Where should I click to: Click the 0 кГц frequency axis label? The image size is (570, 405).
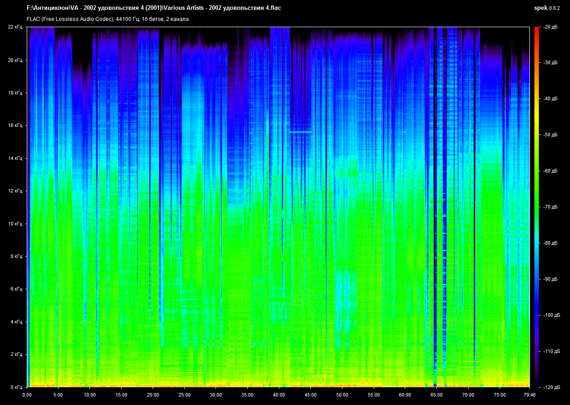coord(16,387)
